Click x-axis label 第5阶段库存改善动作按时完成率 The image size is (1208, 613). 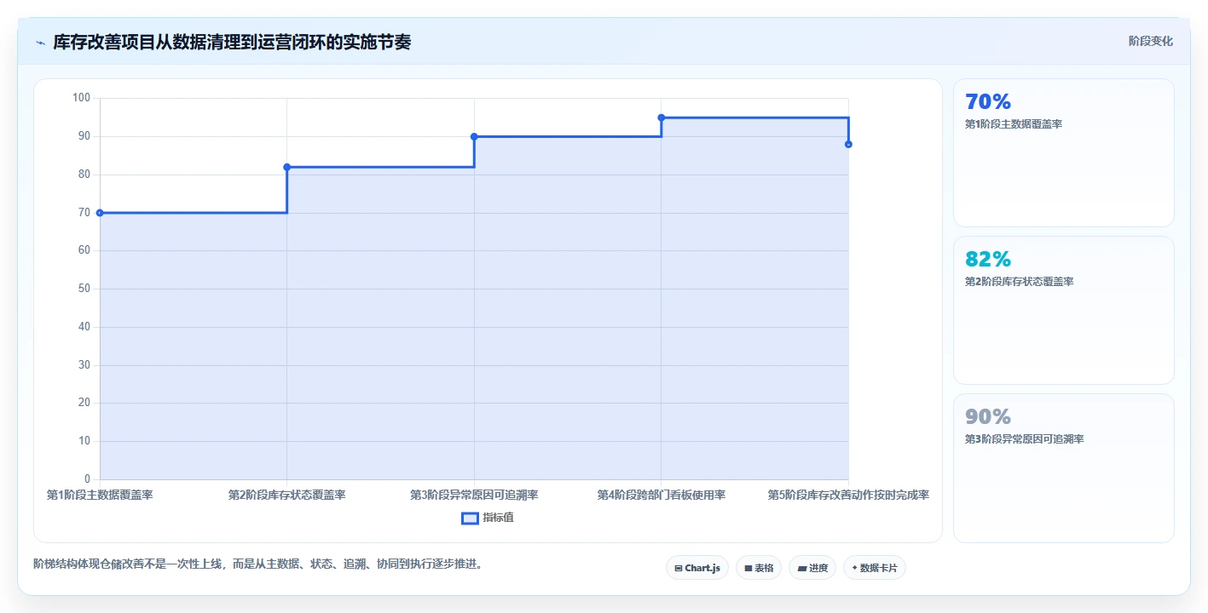coord(848,495)
